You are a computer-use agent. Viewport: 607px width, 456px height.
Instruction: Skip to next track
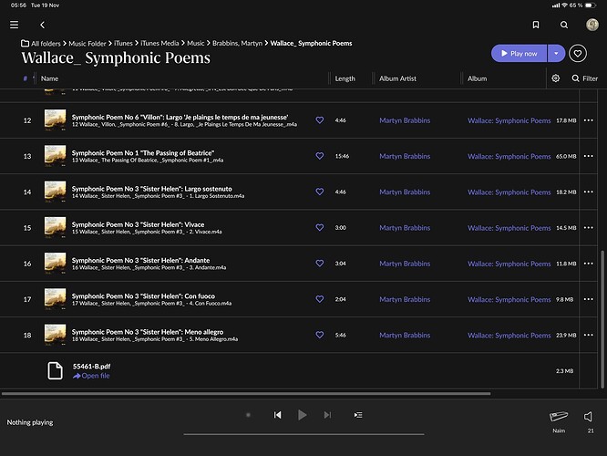[x=327, y=415]
